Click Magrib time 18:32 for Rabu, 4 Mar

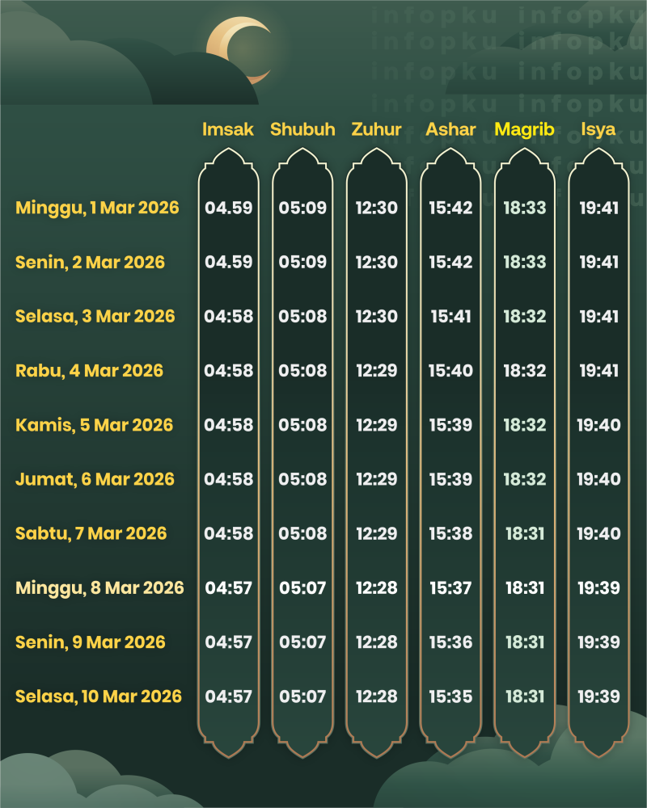[x=525, y=371]
